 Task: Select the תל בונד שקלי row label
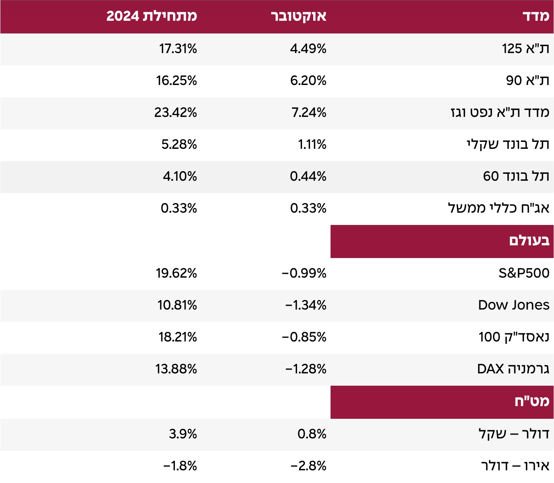508,145
